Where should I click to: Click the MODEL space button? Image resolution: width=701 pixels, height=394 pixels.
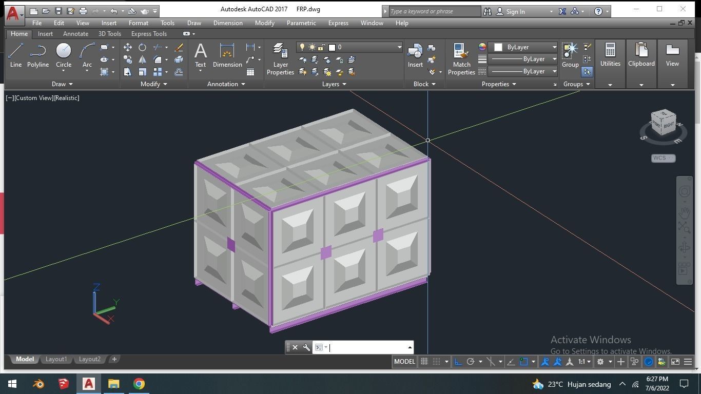[404, 362]
